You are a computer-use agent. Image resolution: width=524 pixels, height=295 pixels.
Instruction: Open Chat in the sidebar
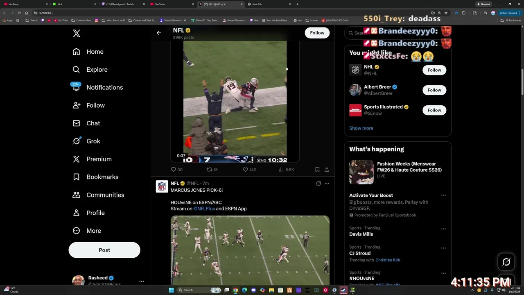86,123
